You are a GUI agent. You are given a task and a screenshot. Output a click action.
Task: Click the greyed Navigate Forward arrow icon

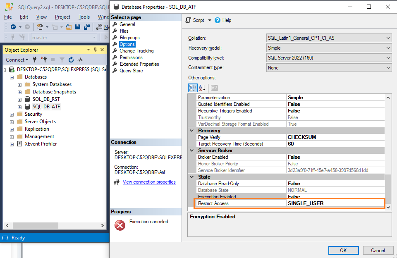coord(27,27)
